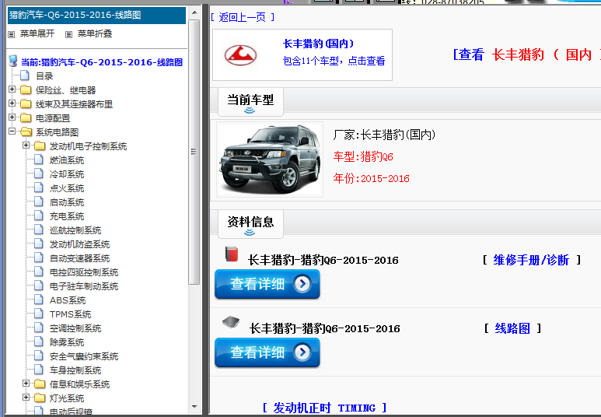Click the folder icon of 电源配置
Viewport: 601px width, 417px height.
pyautogui.click(x=26, y=117)
